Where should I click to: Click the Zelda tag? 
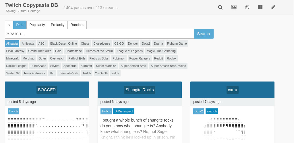tap(115, 74)
